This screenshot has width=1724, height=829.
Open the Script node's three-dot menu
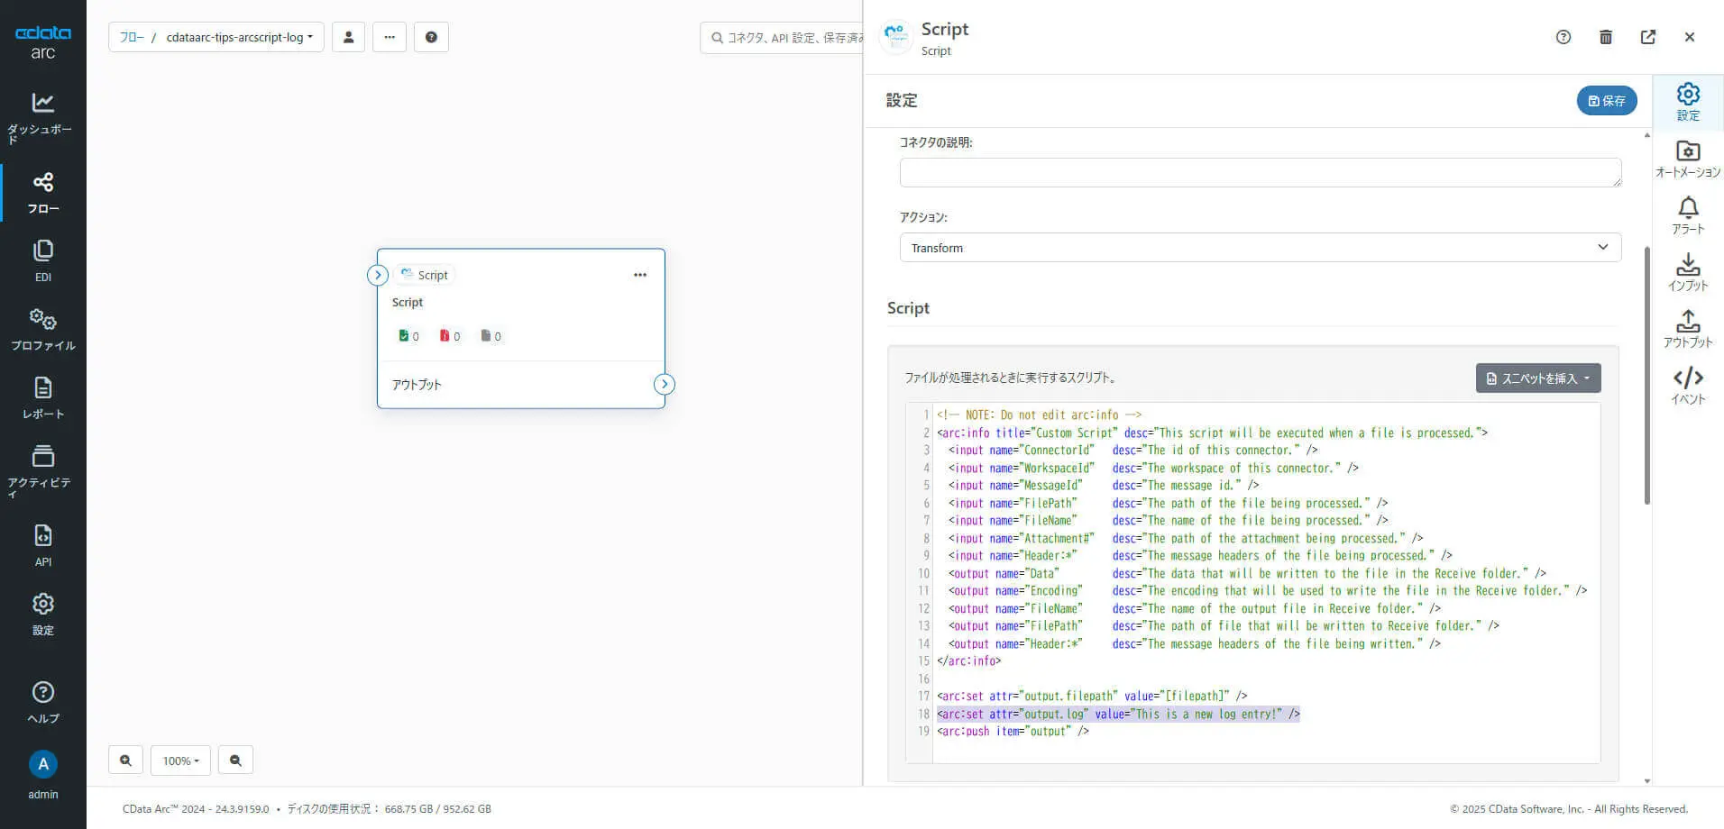[640, 275]
